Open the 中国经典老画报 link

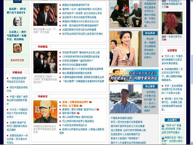[122, 118]
